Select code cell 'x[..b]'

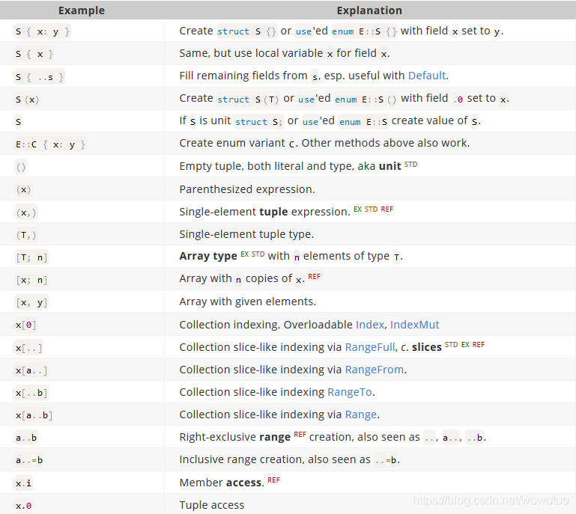click(x=31, y=393)
